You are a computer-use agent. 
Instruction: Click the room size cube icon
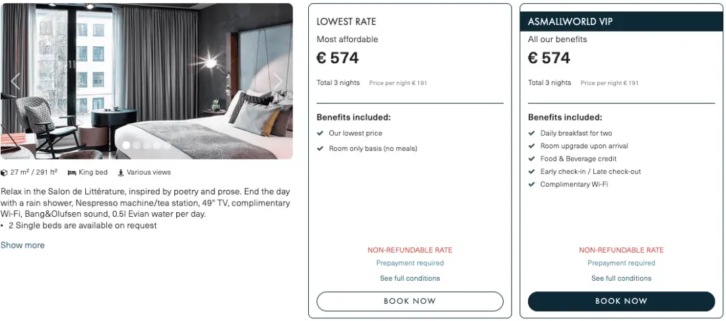click(5, 173)
